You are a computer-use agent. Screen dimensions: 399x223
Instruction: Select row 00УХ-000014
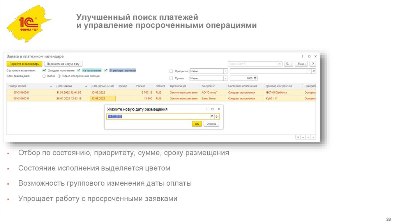[161, 98]
